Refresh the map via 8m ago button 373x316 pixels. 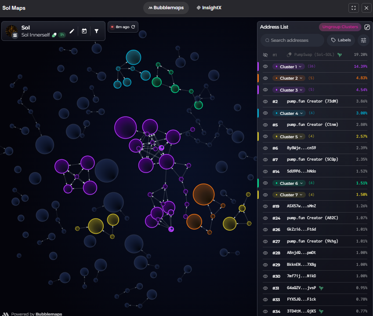point(123,27)
